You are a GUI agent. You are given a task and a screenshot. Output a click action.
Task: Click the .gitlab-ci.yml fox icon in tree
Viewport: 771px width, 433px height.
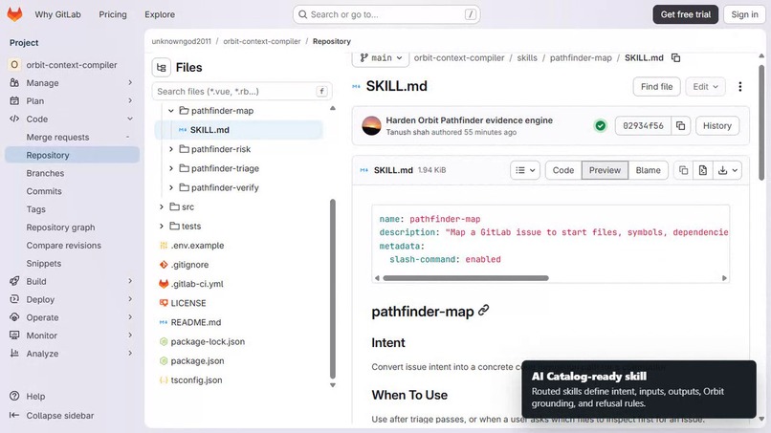point(164,284)
